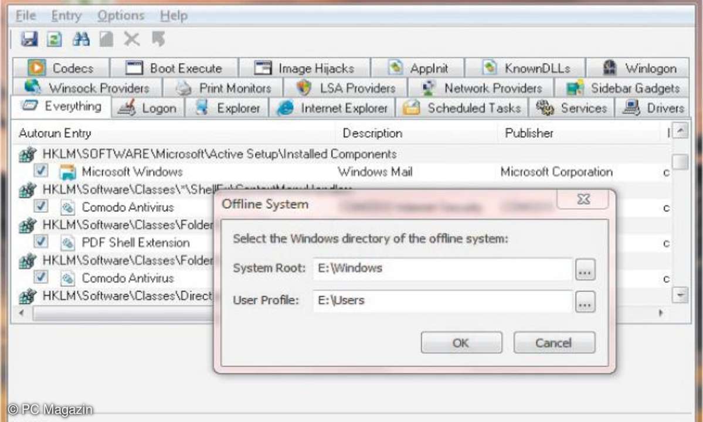Click the User Profile path field
Screen dimensions: 703x422
pyautogui.click(x=443, y=300)
